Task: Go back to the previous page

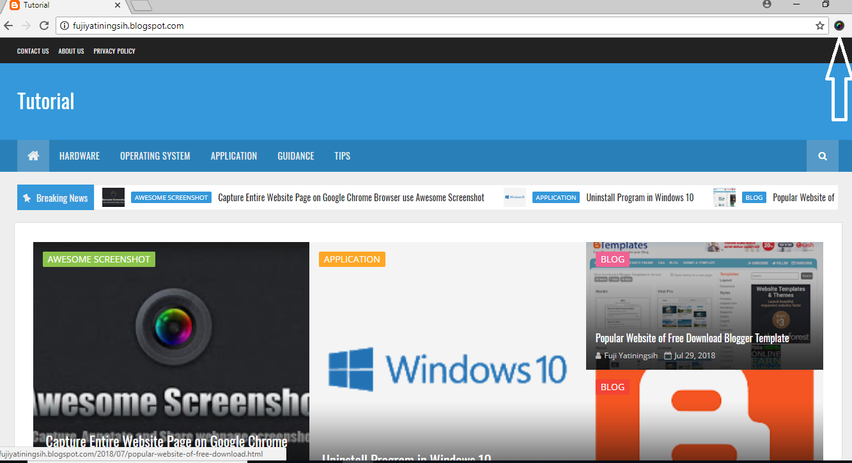Action: [8, 26]
